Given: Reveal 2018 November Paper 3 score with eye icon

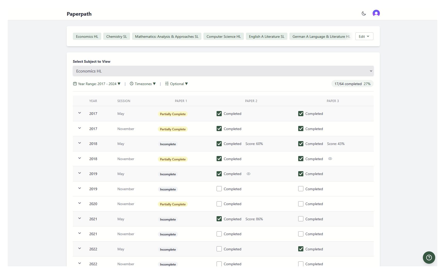Looking at the screenshot, I should tap(330, 159).
